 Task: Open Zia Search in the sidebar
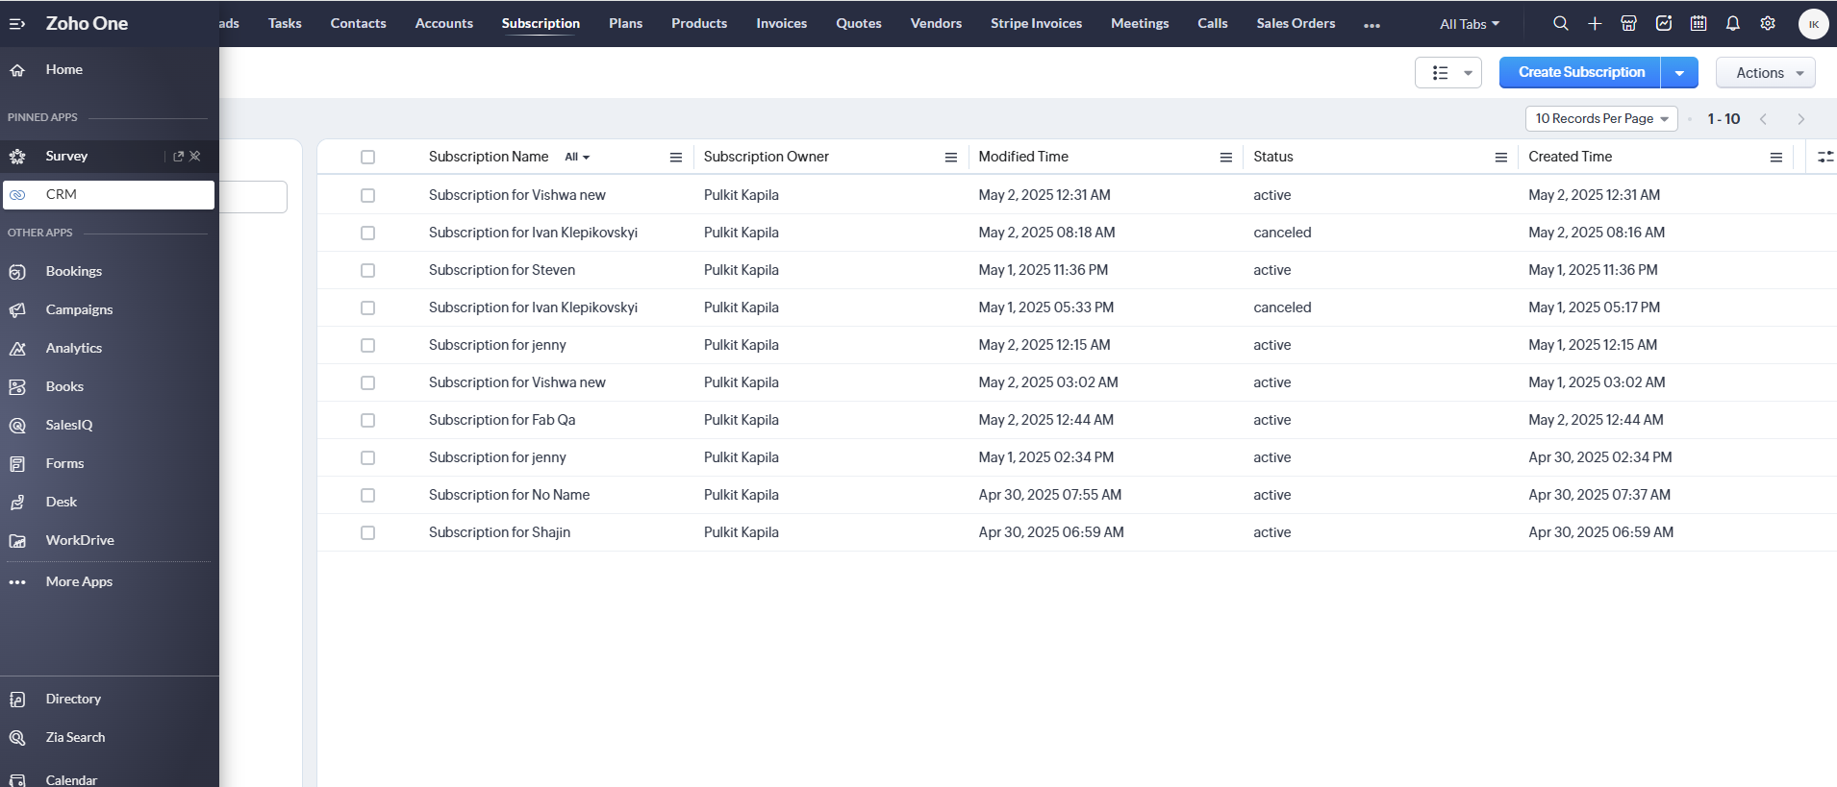tap(75, 737)
